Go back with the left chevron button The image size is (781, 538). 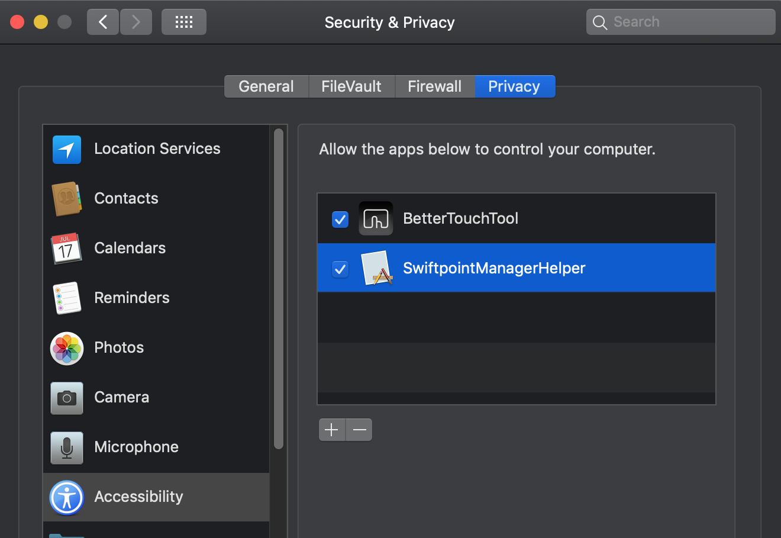click(103, 22)
